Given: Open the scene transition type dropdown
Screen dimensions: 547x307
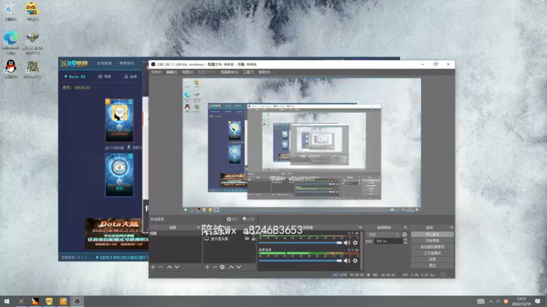Looking at the screenshot, I should pos(383,234).
